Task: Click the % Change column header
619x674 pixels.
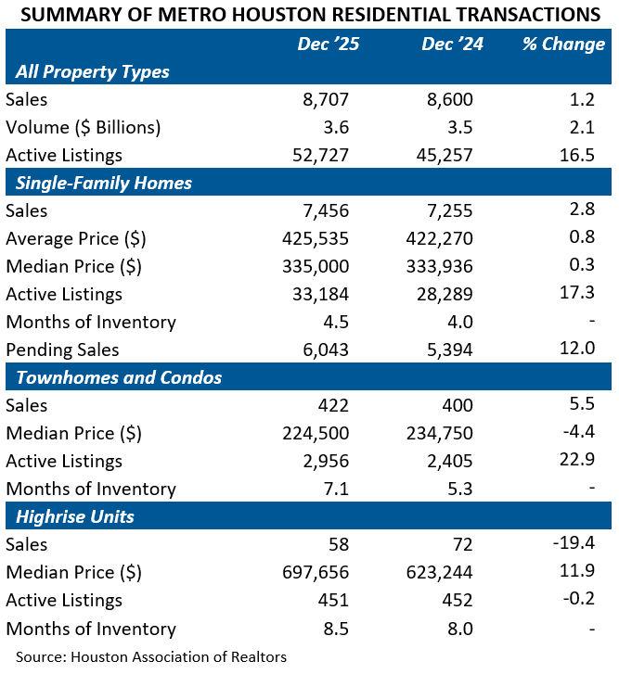Action: 562,44
